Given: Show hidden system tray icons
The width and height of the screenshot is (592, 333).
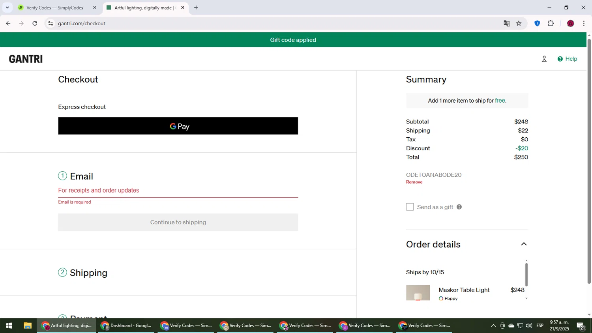Looking at the screenshot, I should pyautogui.click(x=493, y=326).
